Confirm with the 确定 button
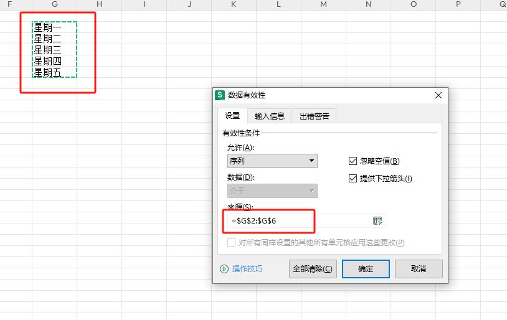507x320 pixels. (366, 269)
